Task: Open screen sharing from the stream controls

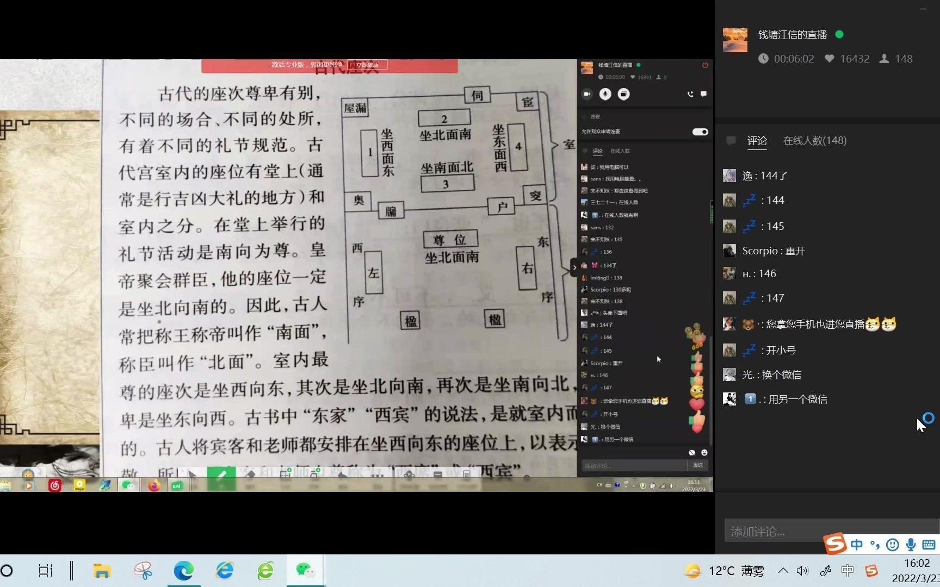Action: 623,94
